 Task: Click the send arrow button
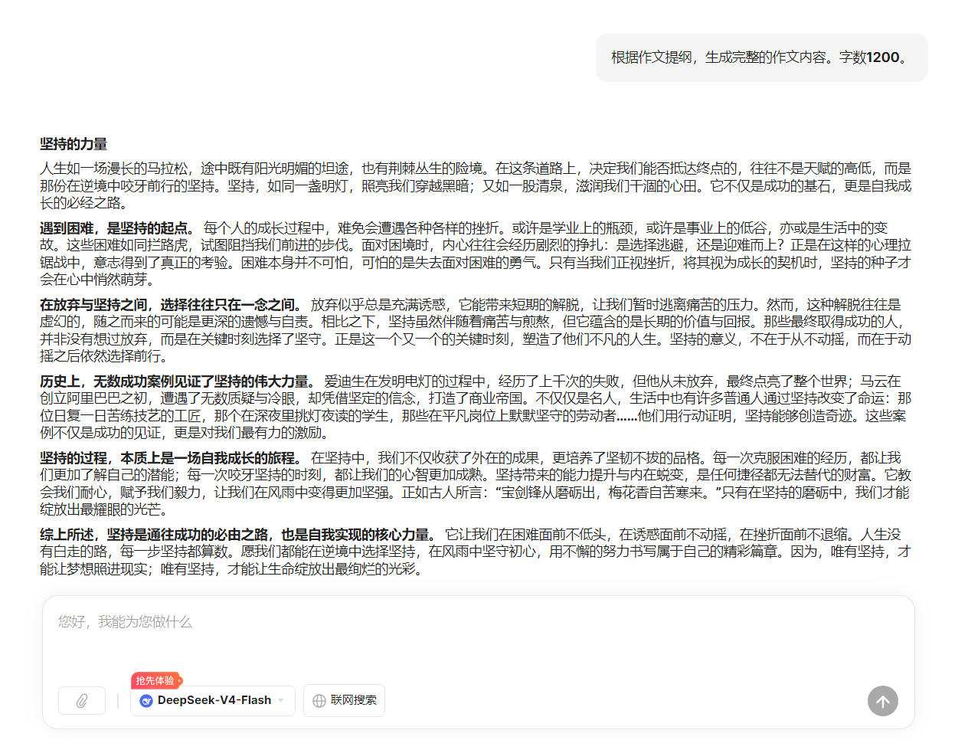coord(882,701)
